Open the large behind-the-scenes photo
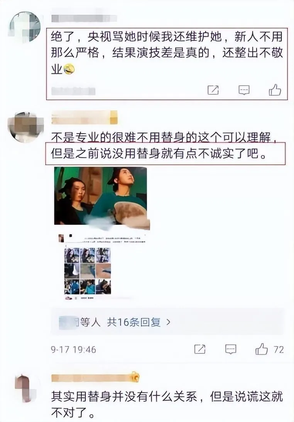Image resolution: width=294 pixels, height=422 pixels. coord(101,198)
